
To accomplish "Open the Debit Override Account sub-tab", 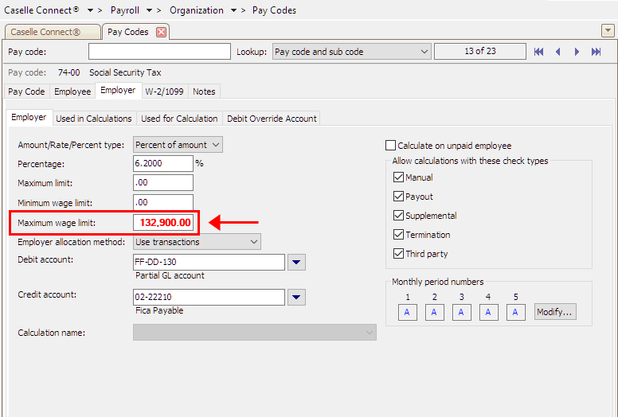I will (x=272, y=119).
